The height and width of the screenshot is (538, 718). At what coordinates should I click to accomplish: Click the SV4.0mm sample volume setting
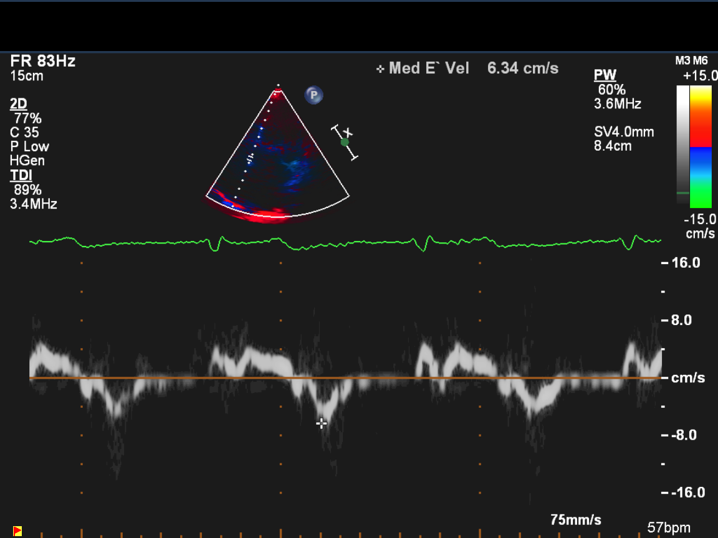624,132
